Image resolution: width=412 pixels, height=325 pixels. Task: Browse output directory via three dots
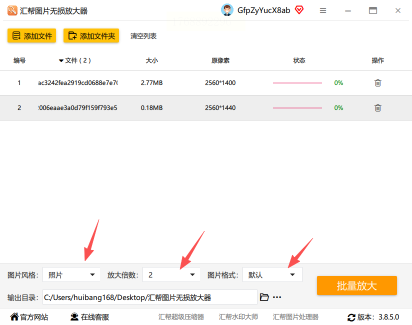pos(277,297)
